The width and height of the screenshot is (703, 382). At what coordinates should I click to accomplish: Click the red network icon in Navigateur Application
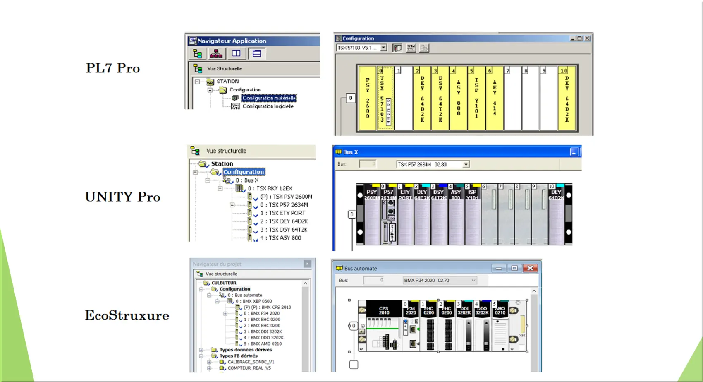pyautogui.click(x=216, y=54)
